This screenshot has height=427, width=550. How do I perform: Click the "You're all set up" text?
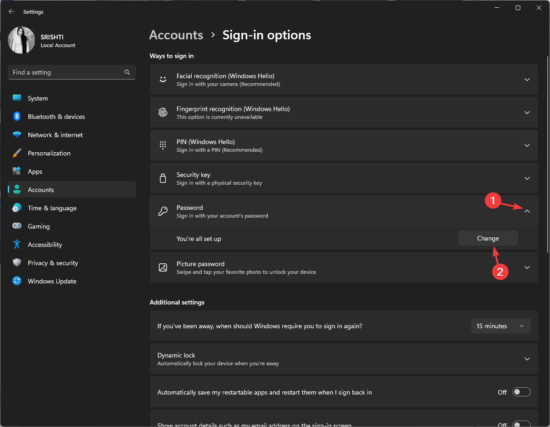coord(199,239)
